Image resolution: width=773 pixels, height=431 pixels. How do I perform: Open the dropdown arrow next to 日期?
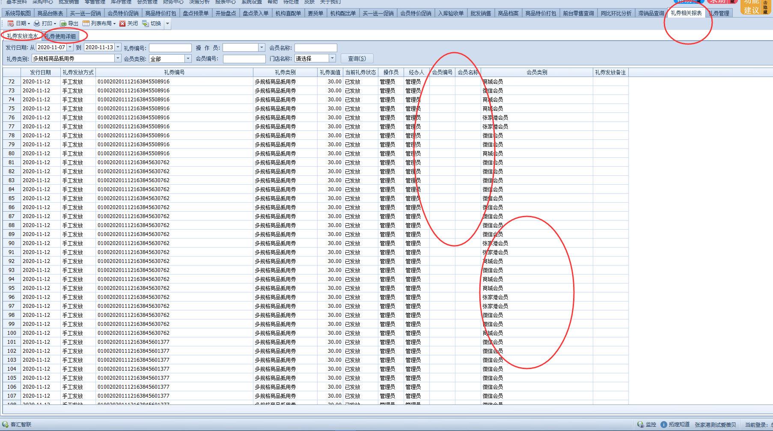(29, 24)
